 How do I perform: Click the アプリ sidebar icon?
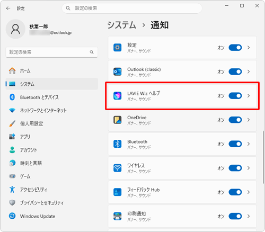point(12,137)
